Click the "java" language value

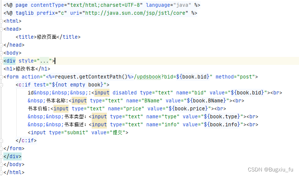[182, 5]
